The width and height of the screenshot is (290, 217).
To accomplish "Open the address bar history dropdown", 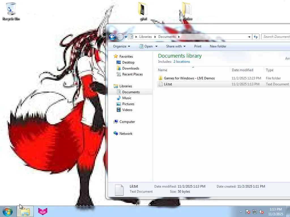I will pos(249,37).
